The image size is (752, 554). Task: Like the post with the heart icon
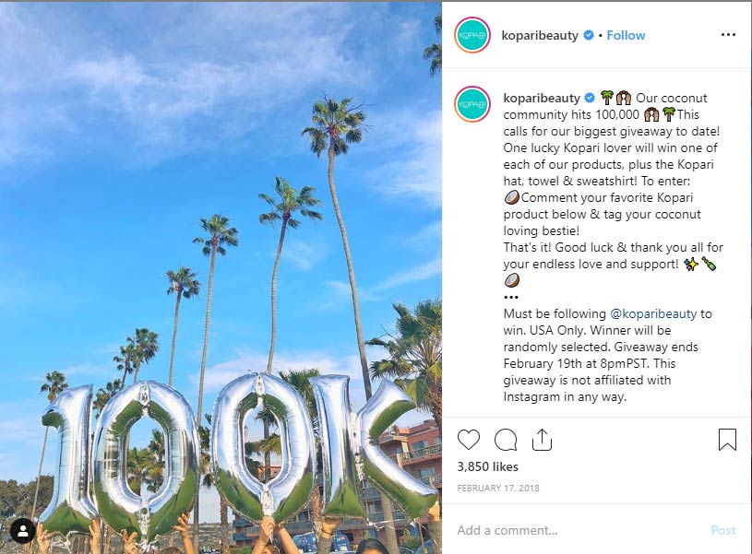point(469,440)
